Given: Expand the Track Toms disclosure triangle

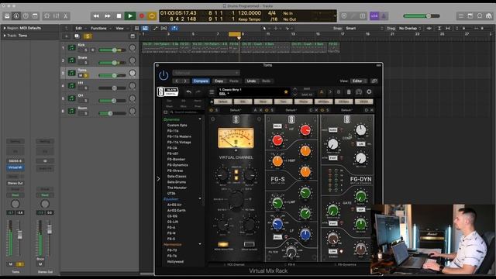Looking at the screenshot, I should point(5,36).
